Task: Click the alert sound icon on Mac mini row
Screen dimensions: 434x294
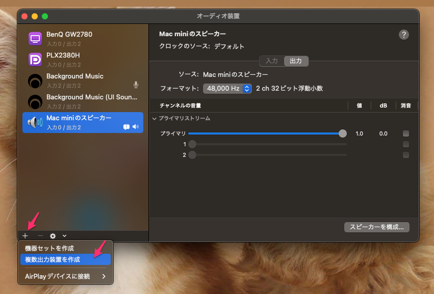Action: tap(126, 127)
